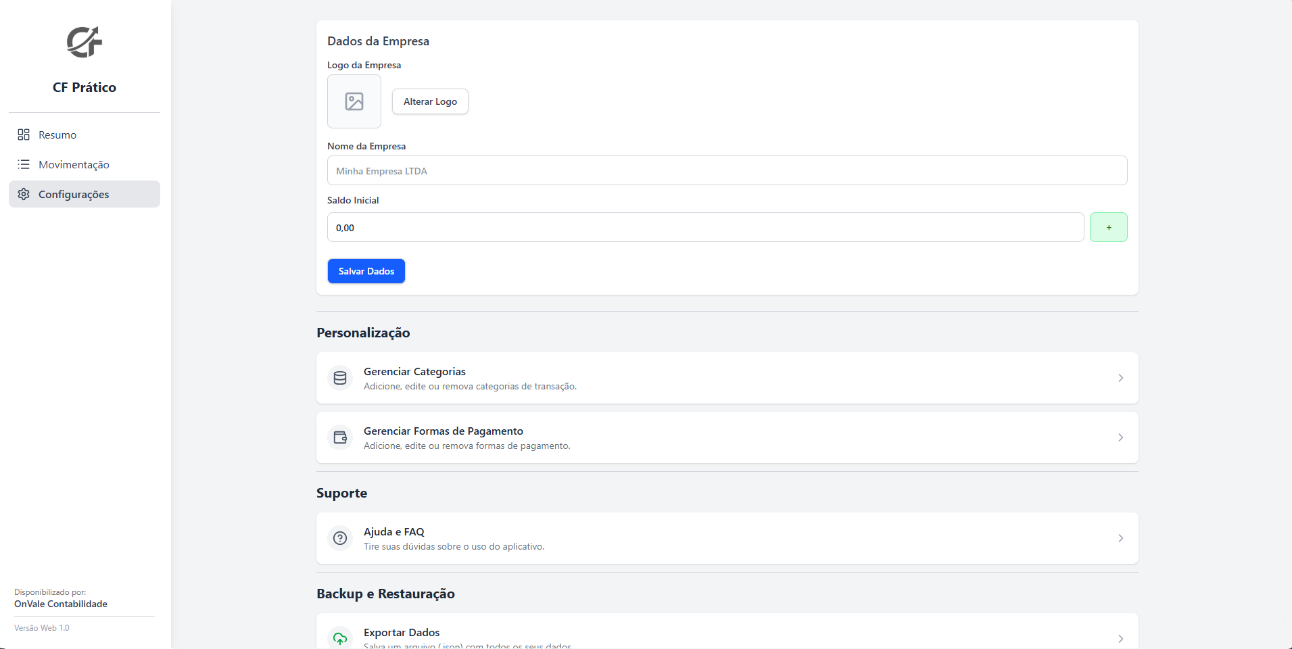Click the Saldo Inicial value field
Screen dimensions: 1292x649
click(705, 227)
